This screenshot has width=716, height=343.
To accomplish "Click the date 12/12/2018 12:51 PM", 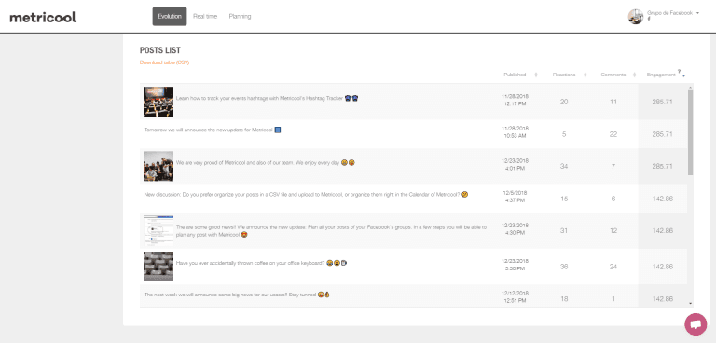I will [515, 297].
